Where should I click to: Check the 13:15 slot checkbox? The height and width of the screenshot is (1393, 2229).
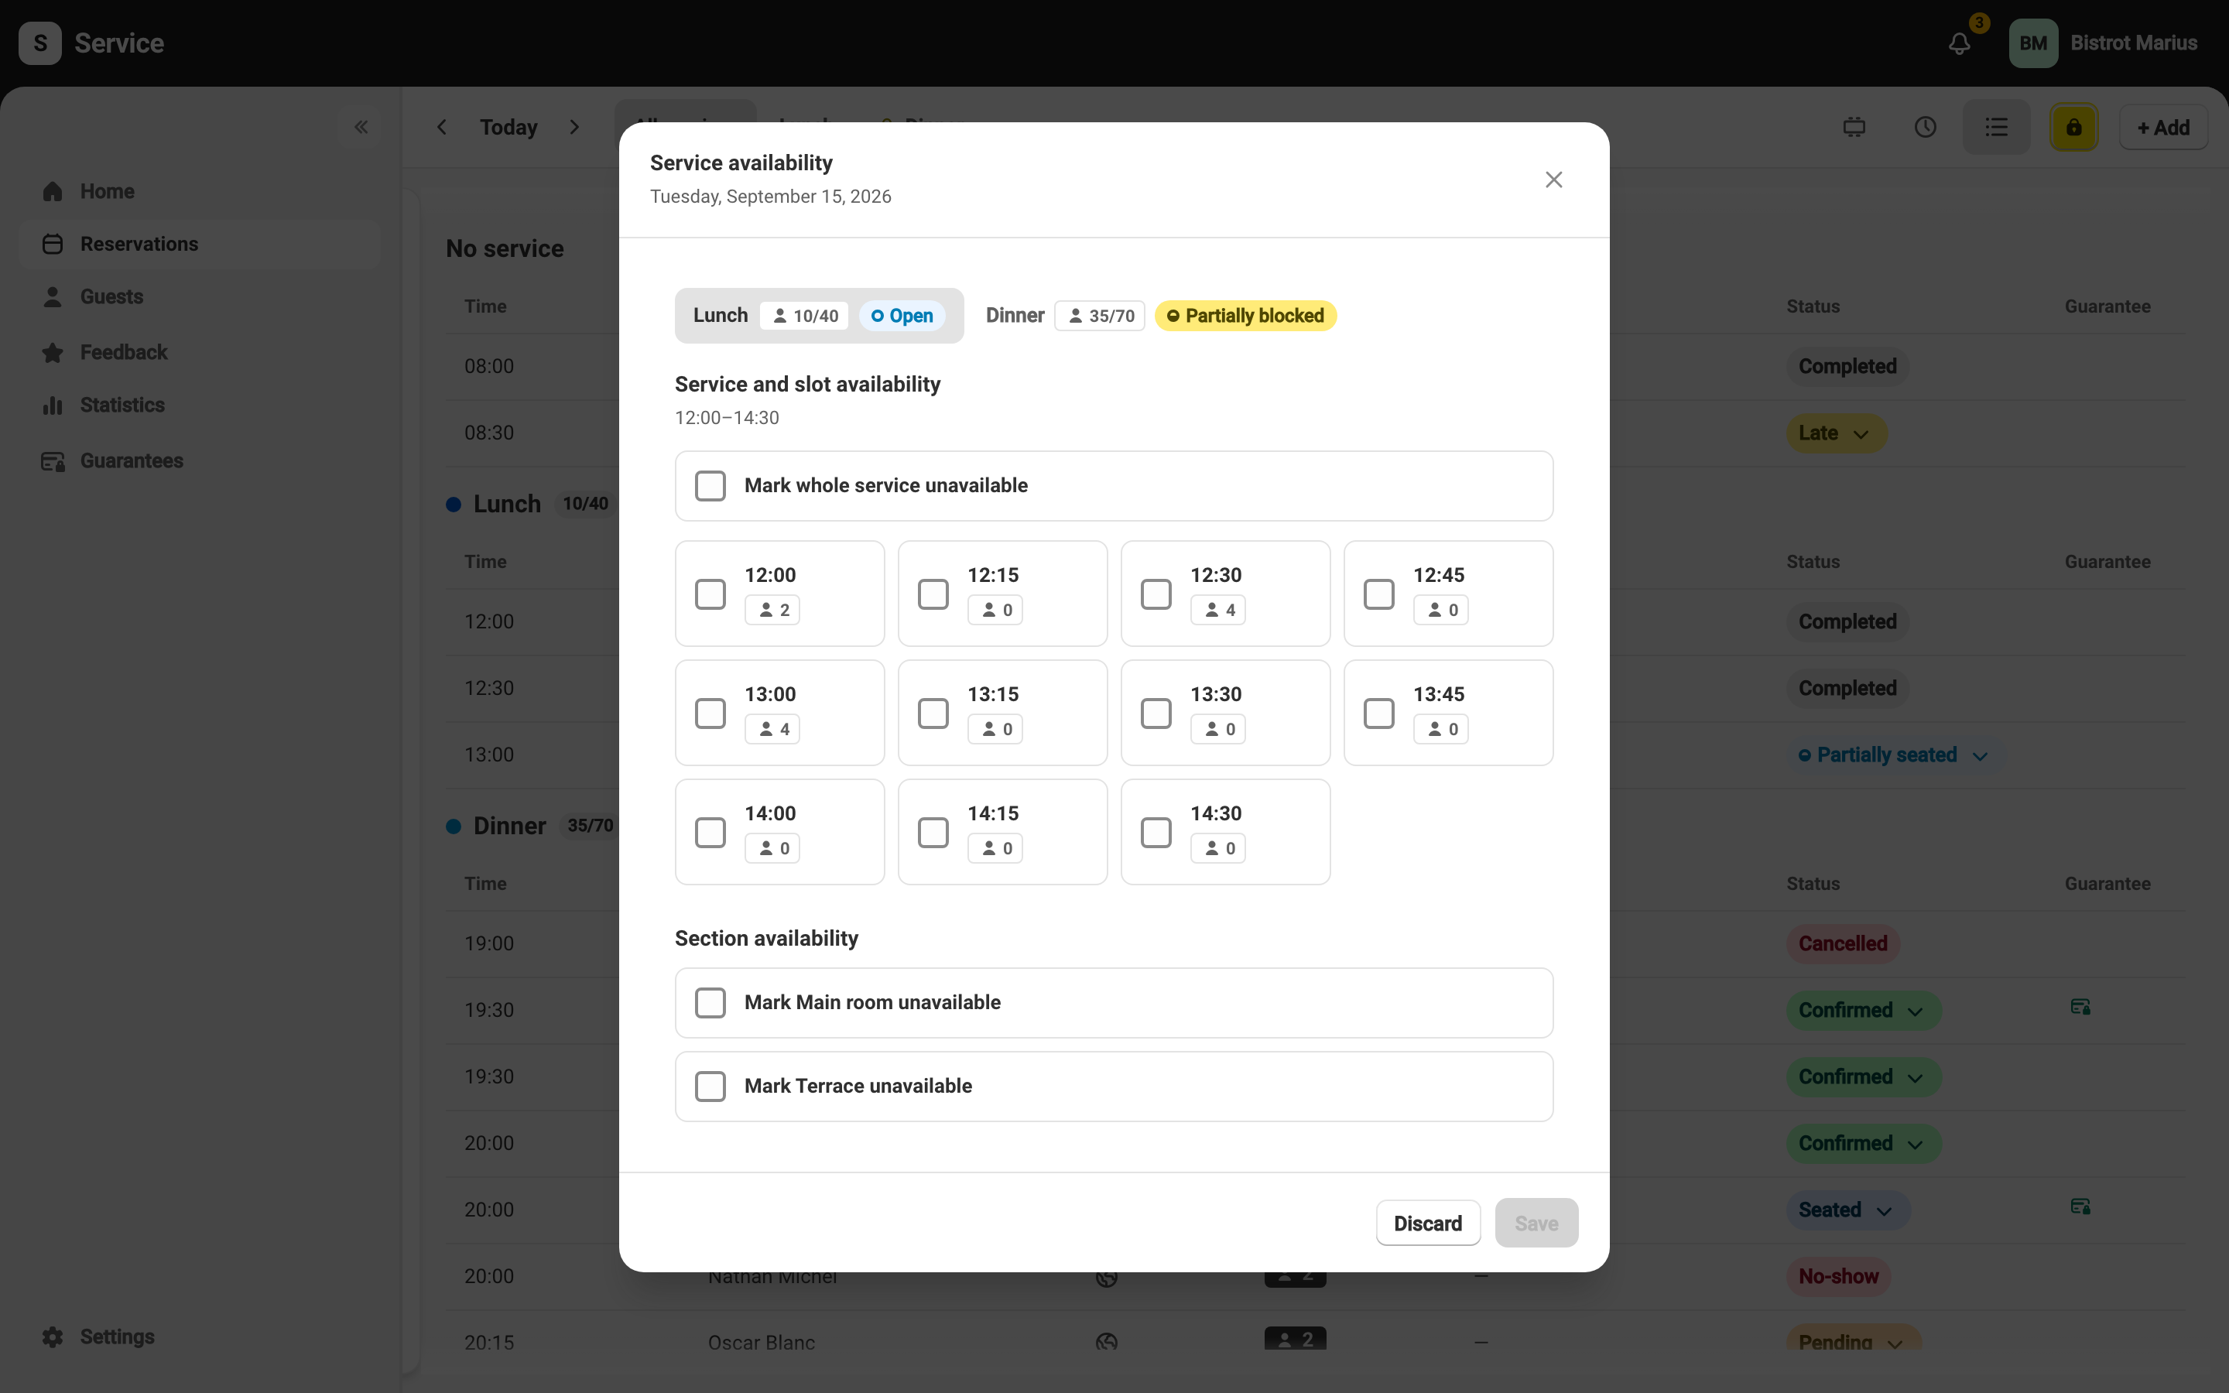click(x=933, y=713)
